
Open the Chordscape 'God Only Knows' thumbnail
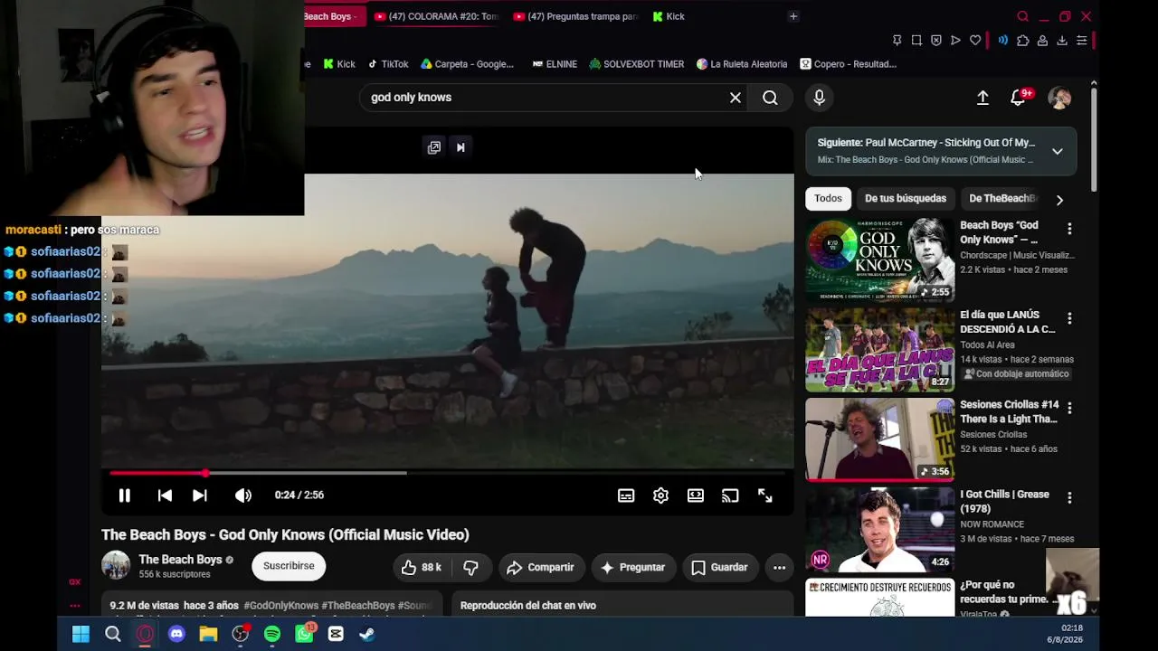879,259
